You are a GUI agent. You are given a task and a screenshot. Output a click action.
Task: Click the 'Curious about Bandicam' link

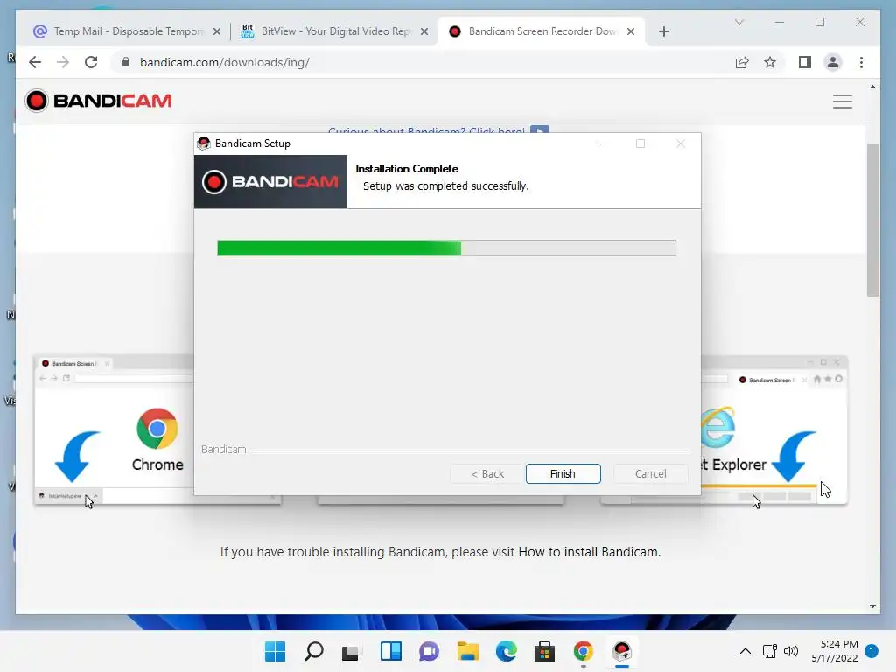click(426, 131)
